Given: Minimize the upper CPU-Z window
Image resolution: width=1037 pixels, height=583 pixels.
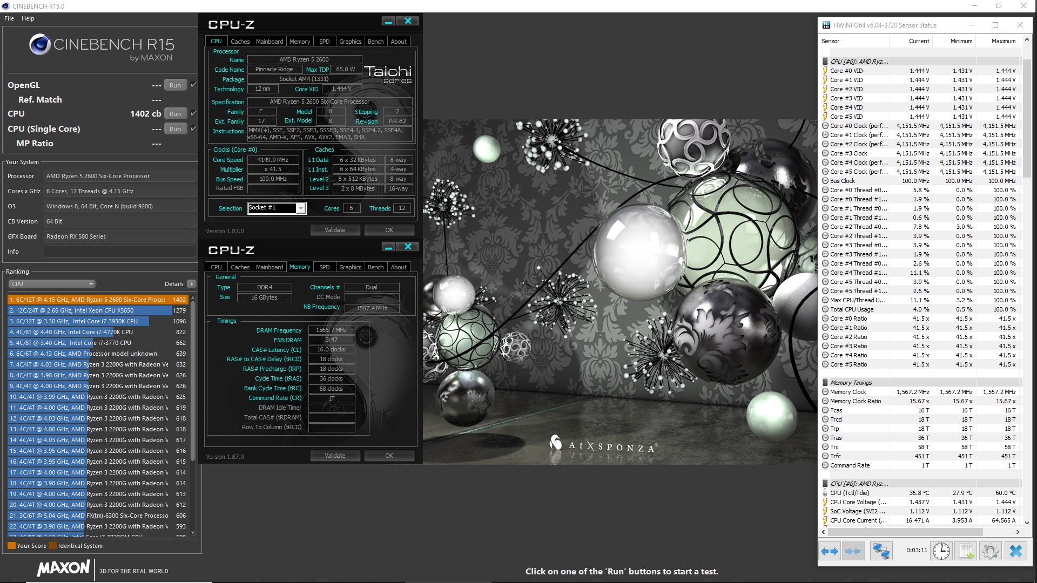Looking at the screenshot, I should [388, 21].
